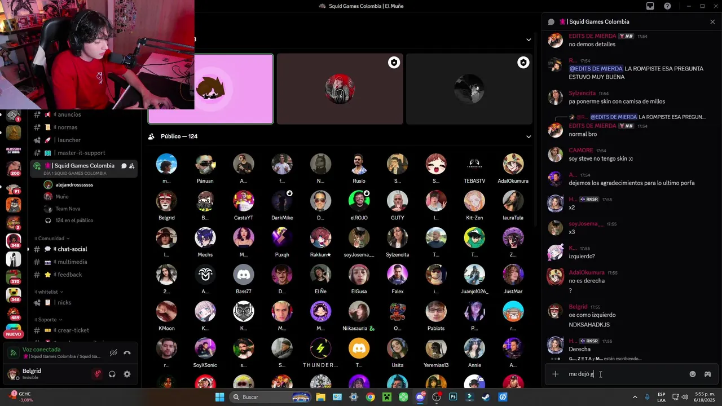Open Google Chrome from taskbar

tap(370, 397)
